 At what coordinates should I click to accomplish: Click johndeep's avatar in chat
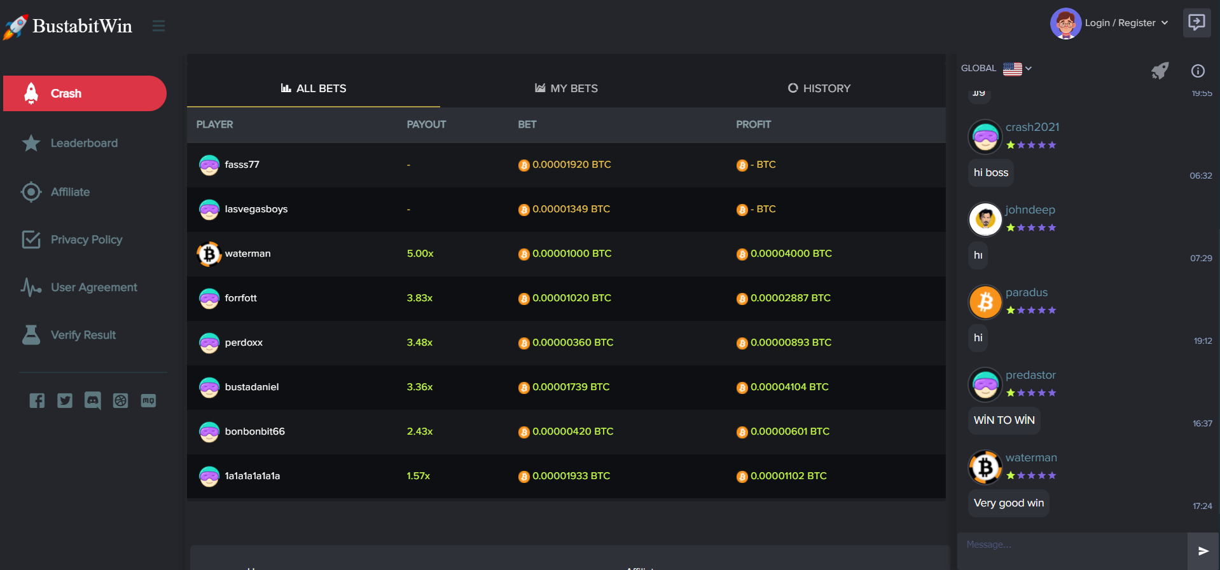pyautogui.click(x=985, y=219)
